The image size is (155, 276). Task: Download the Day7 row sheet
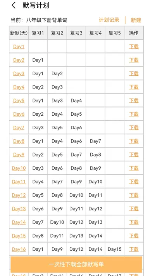click(x=134, y=128)
